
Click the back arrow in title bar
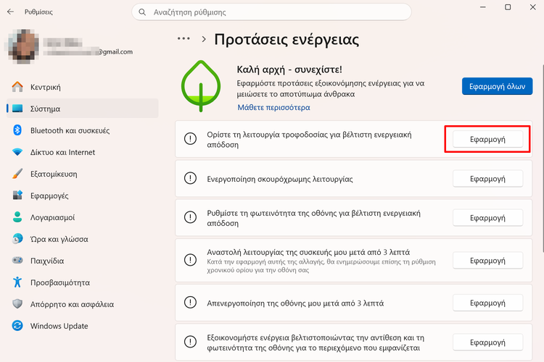point(10,12)
